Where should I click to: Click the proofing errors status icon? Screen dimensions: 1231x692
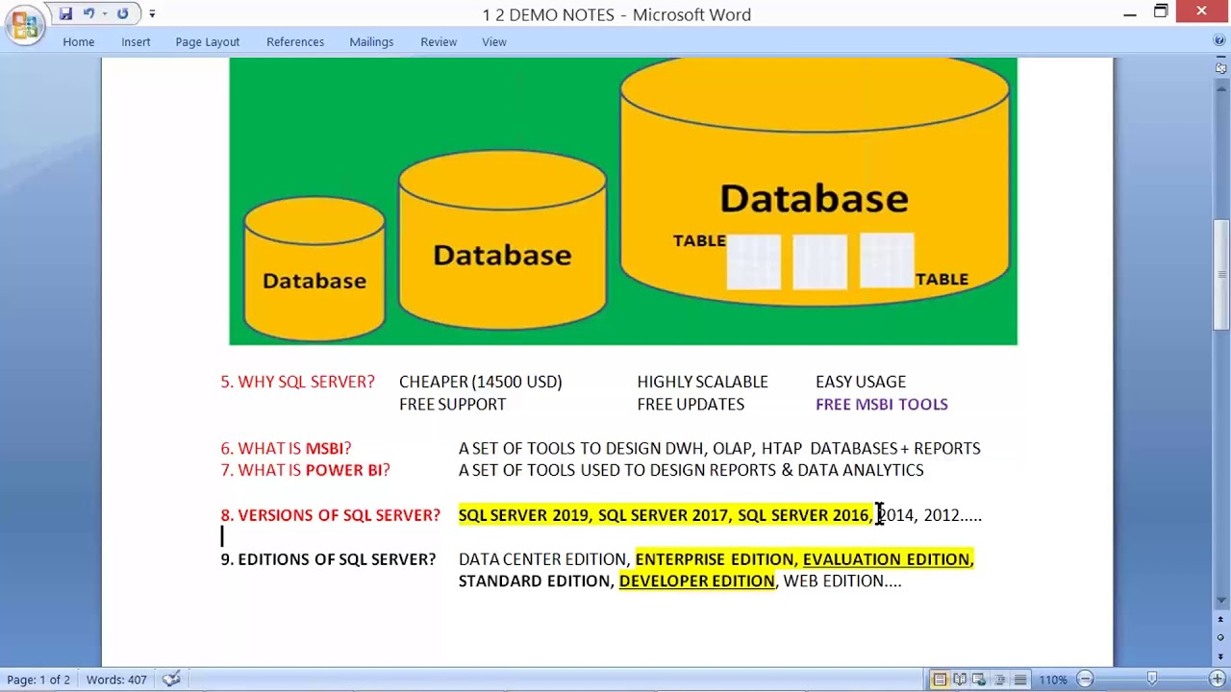pyautogui.click(x=171, y=680)
